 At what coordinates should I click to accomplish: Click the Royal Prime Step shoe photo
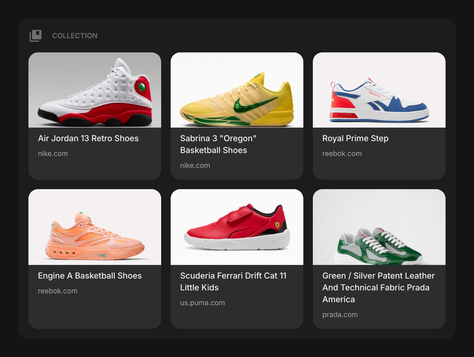[x=379, y=90]
